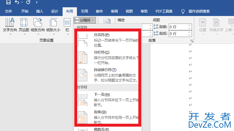The image size is (234, 131).
Task: Insert 下一页(N) section break
Action: (x=108, y=100)
